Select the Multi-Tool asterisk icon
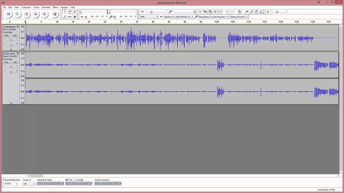The image size is (344, 193). pyautogui.click(x=75, y=17)
